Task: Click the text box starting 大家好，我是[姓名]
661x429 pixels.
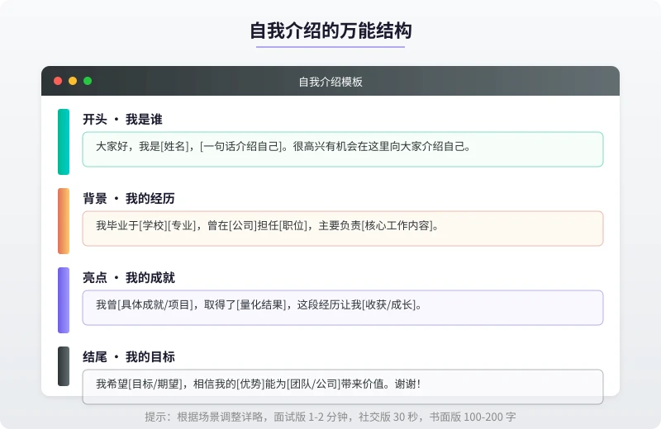Action: (x=343, y=149)
